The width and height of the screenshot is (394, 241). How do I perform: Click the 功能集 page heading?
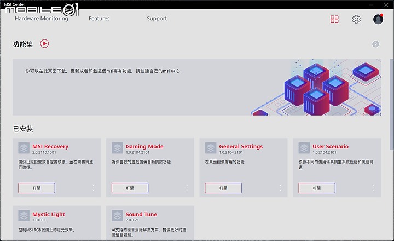pyautogui.click(x=22, y=44)
